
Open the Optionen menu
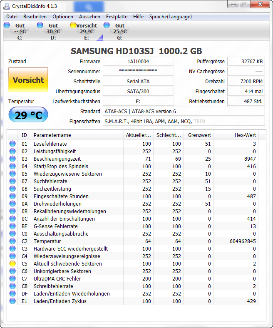(63, 17)
